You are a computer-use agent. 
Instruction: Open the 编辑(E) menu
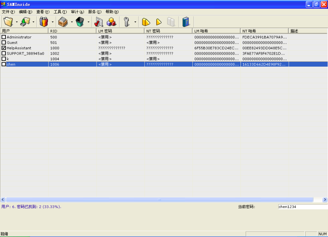tap(26, 12)
